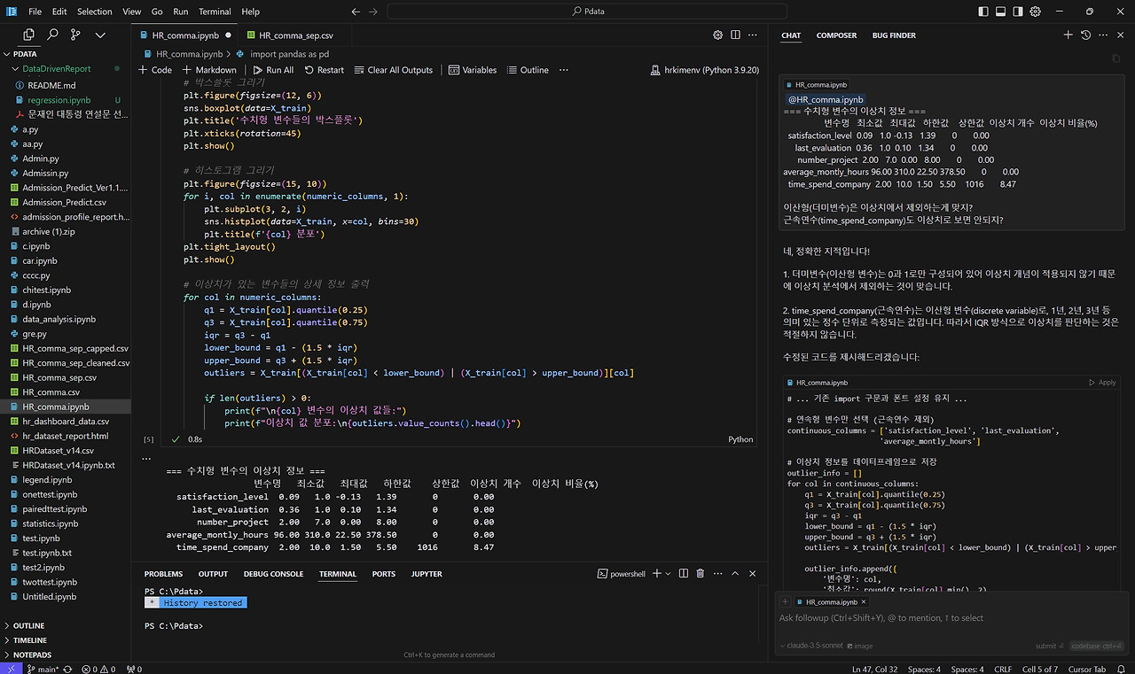Open the Terminal menu
Viewport: 1135px width, 674px height.
click(215, 12)
